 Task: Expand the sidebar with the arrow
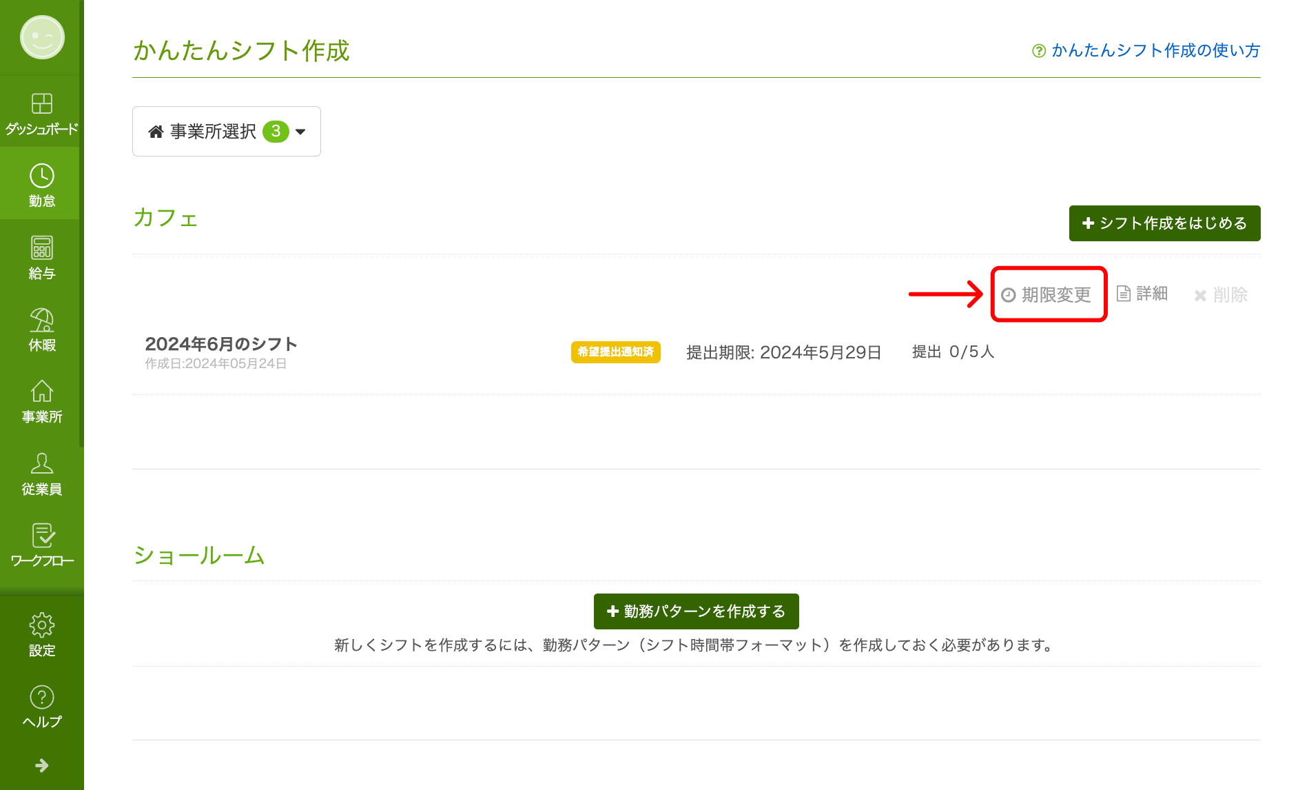(x=42, y=765)
